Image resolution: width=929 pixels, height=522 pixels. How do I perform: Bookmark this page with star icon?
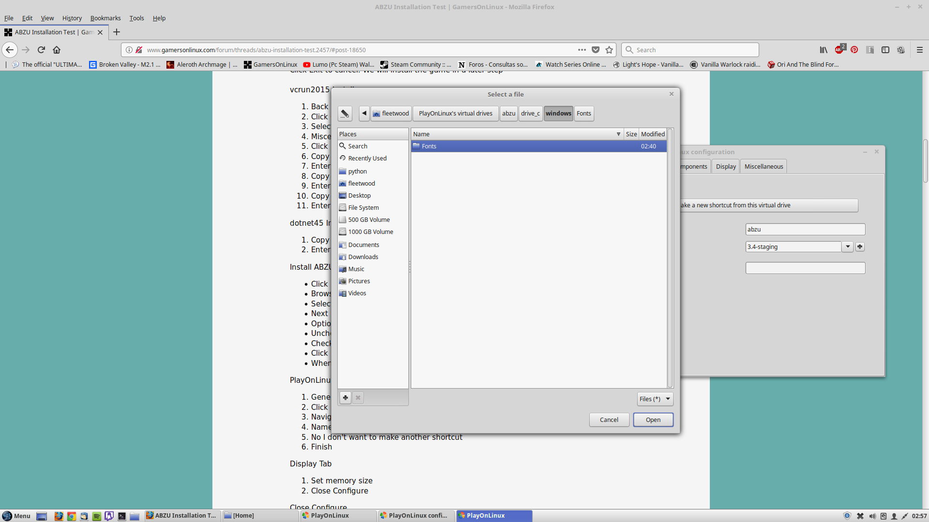[609, 50]
